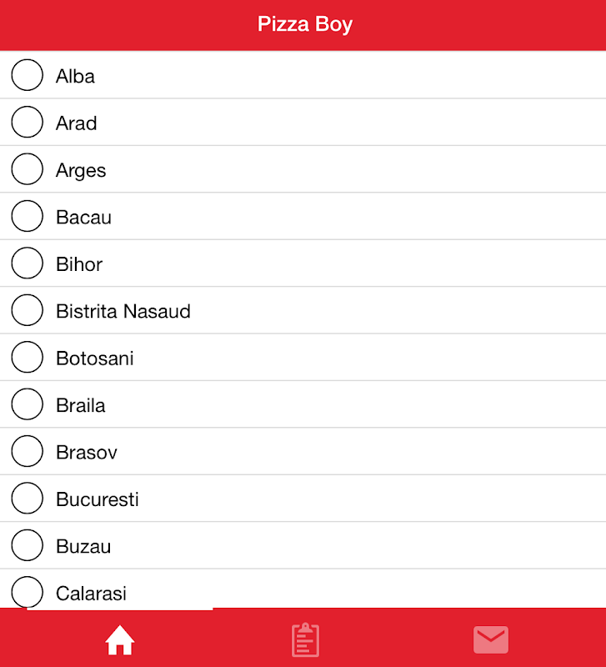Choose Arges radio option
Viewport: 606px width, 667px height.
[27, 169]
